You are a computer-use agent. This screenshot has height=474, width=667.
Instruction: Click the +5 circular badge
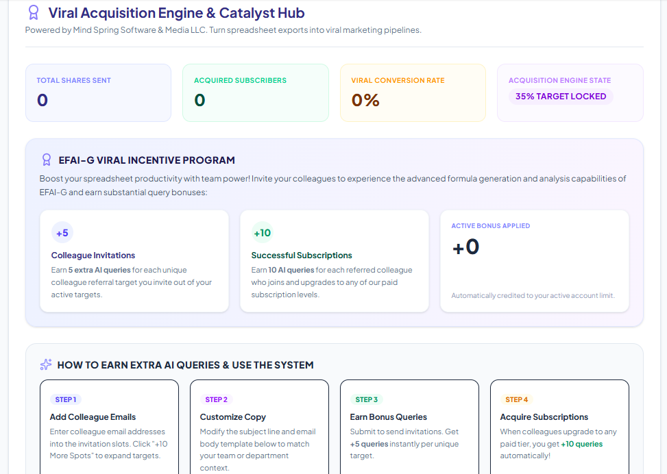62,233
